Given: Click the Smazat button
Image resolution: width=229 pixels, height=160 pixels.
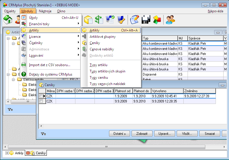Looking at the screenshot, I should point(210,133).
